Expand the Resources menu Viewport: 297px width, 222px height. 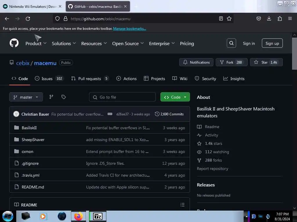[x=94, y=43]
